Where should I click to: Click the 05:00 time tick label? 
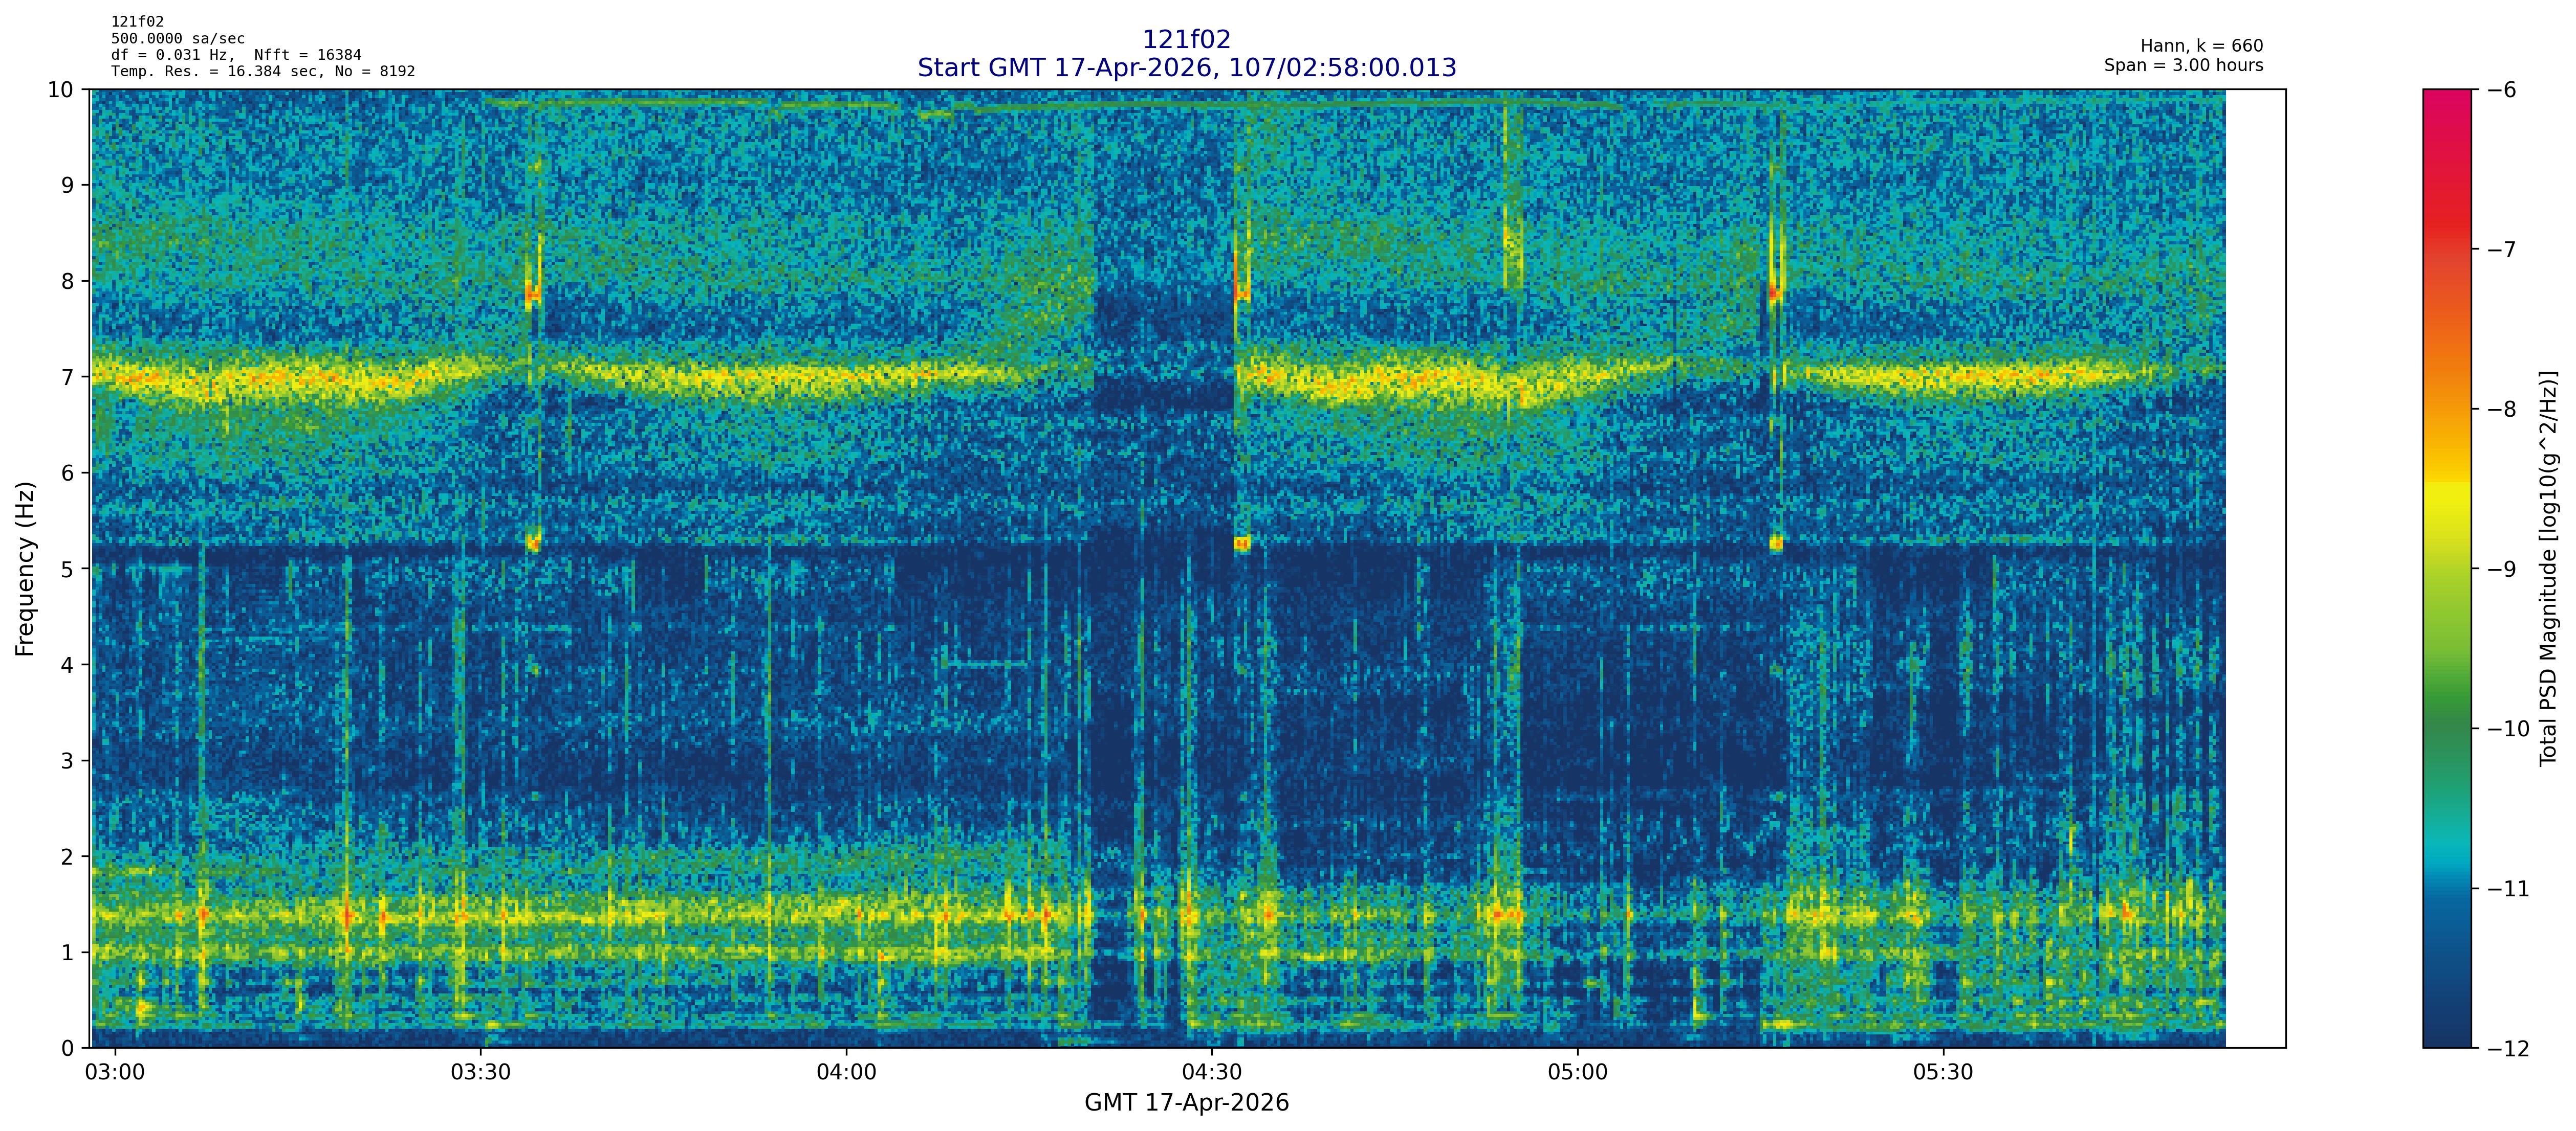pos(1577,1073)
